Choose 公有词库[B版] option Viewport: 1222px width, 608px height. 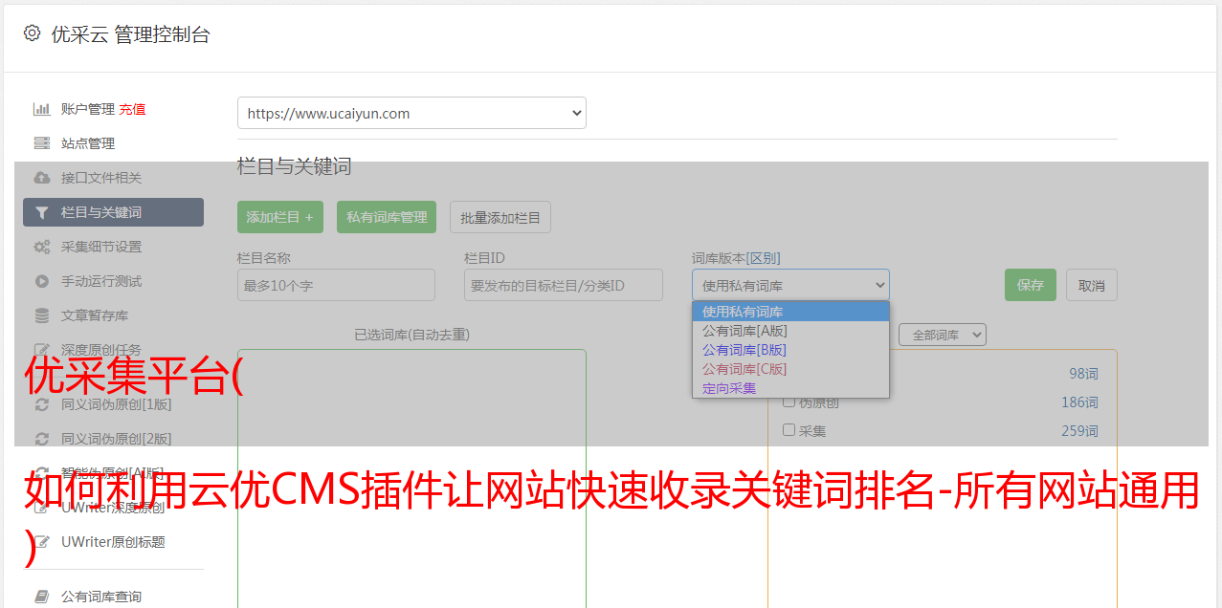(x=790, y=350)
